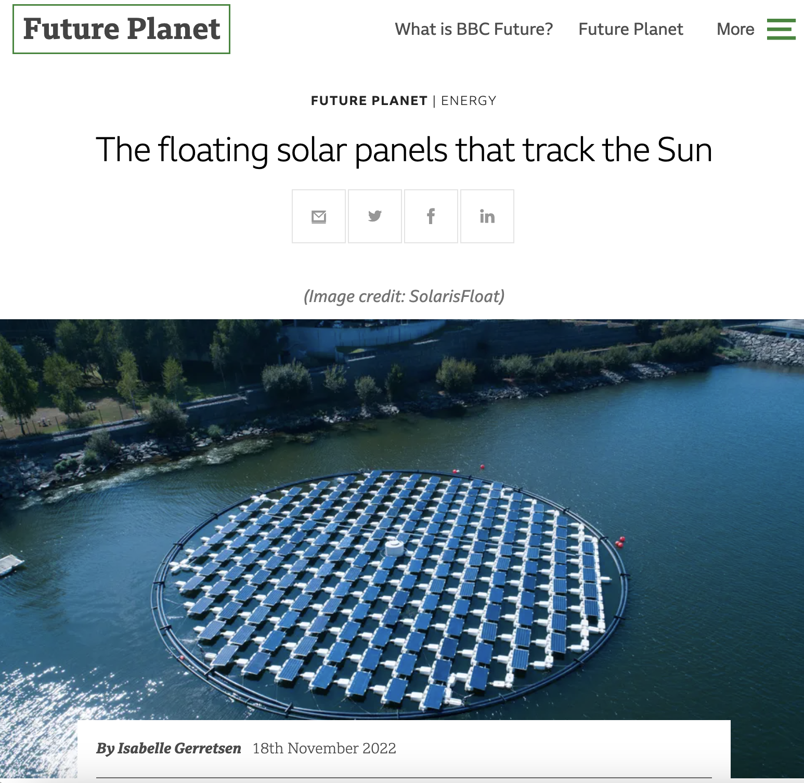The height and width of the screenshot is (783, 804).
Task: Share the article via email icon
Action: click(319, 216)
